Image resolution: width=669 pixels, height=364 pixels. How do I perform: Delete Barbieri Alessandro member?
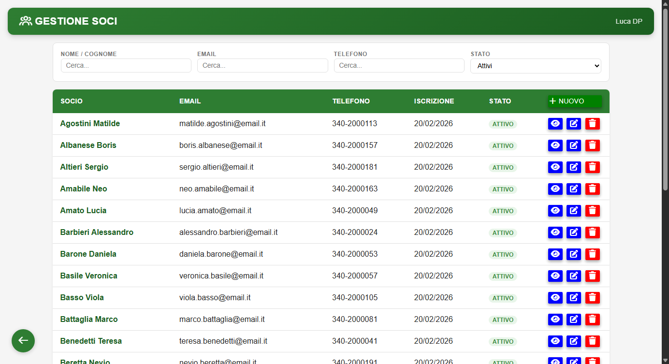(x=593, y=233)
